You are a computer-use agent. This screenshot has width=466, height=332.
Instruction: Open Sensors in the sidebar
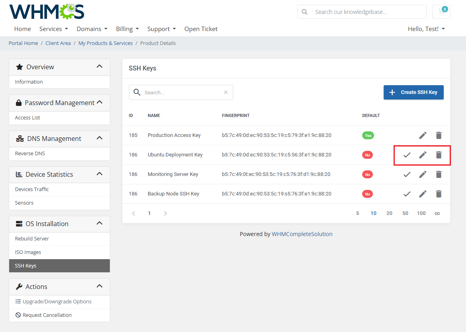click(59, 203)
